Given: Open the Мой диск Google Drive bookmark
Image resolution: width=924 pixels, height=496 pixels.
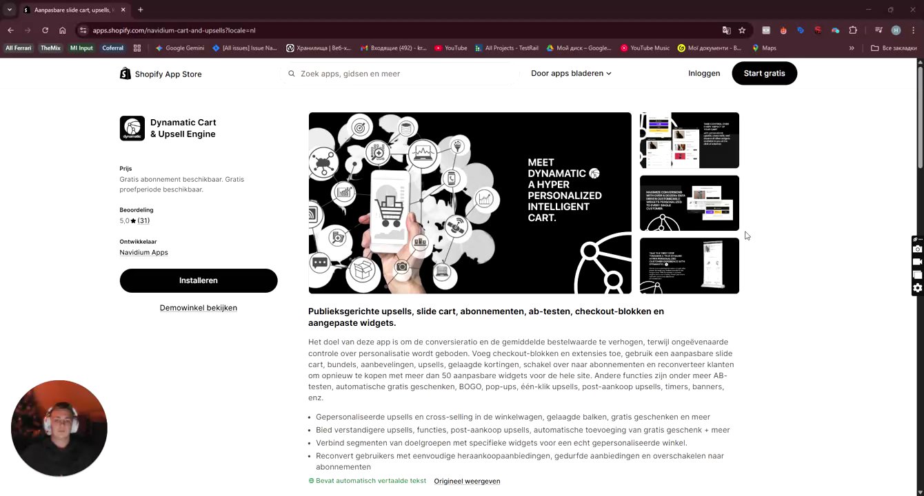Looking at the screenshot, I should click(579, 48).
